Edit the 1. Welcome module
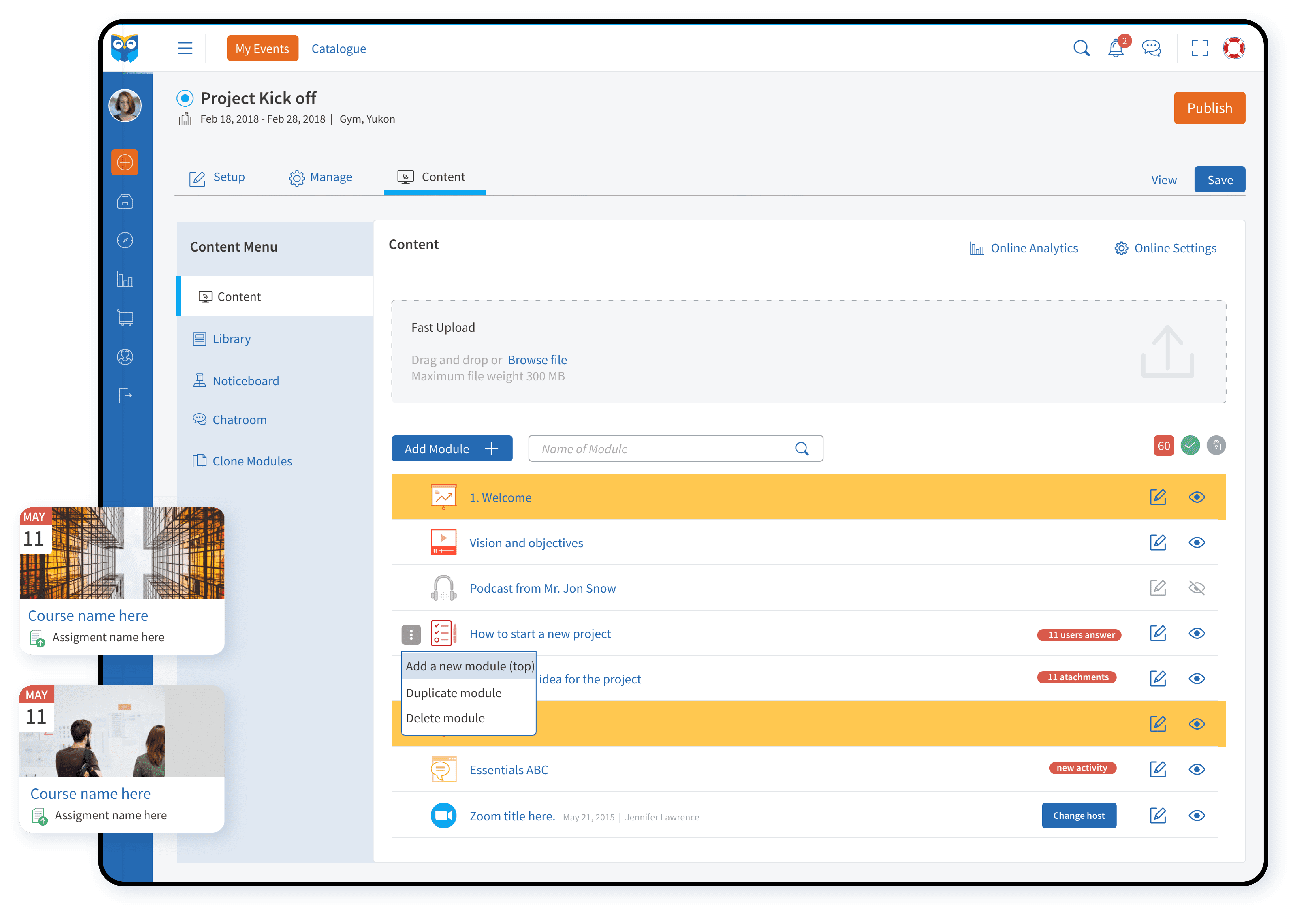Viewport: 1298px width, 916px height. pyautogui.click(x=1157, y=497)
